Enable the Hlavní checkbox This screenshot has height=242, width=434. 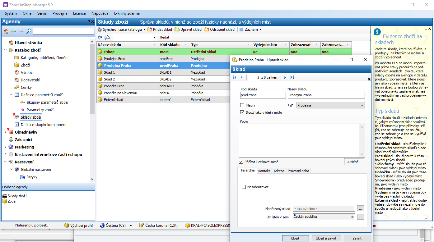pos(242,105)
